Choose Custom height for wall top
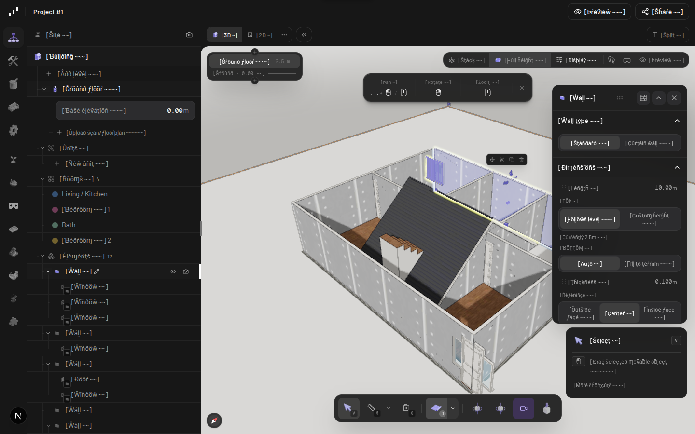This screenshot has height=434, width=695. pos(649,219)
